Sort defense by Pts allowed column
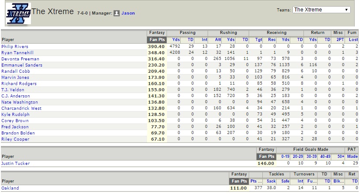Viewport: 360px width, 194px height. tap(256, 181)
